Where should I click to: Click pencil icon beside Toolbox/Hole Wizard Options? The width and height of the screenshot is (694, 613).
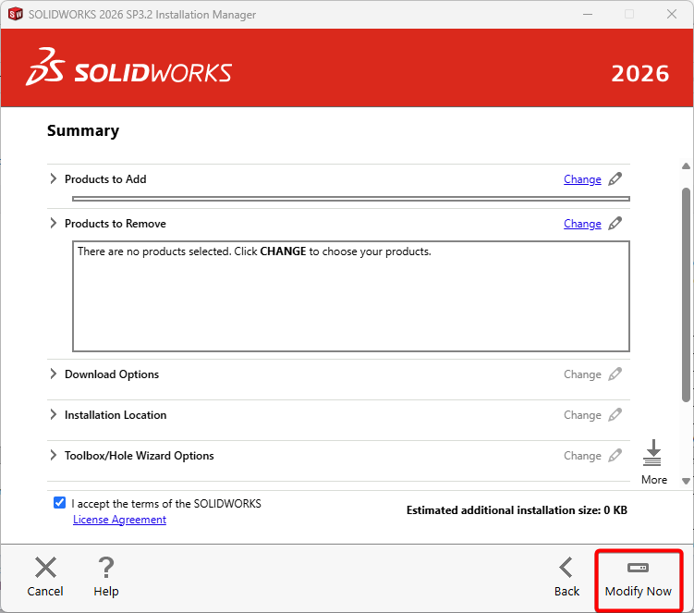615,456
